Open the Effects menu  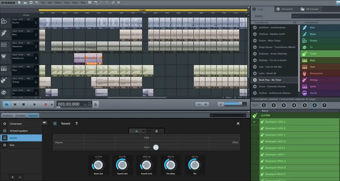click(58, 3)
